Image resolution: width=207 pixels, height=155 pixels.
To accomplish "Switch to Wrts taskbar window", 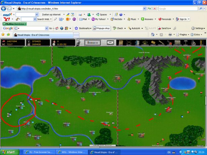I will (x=72, y=152).
